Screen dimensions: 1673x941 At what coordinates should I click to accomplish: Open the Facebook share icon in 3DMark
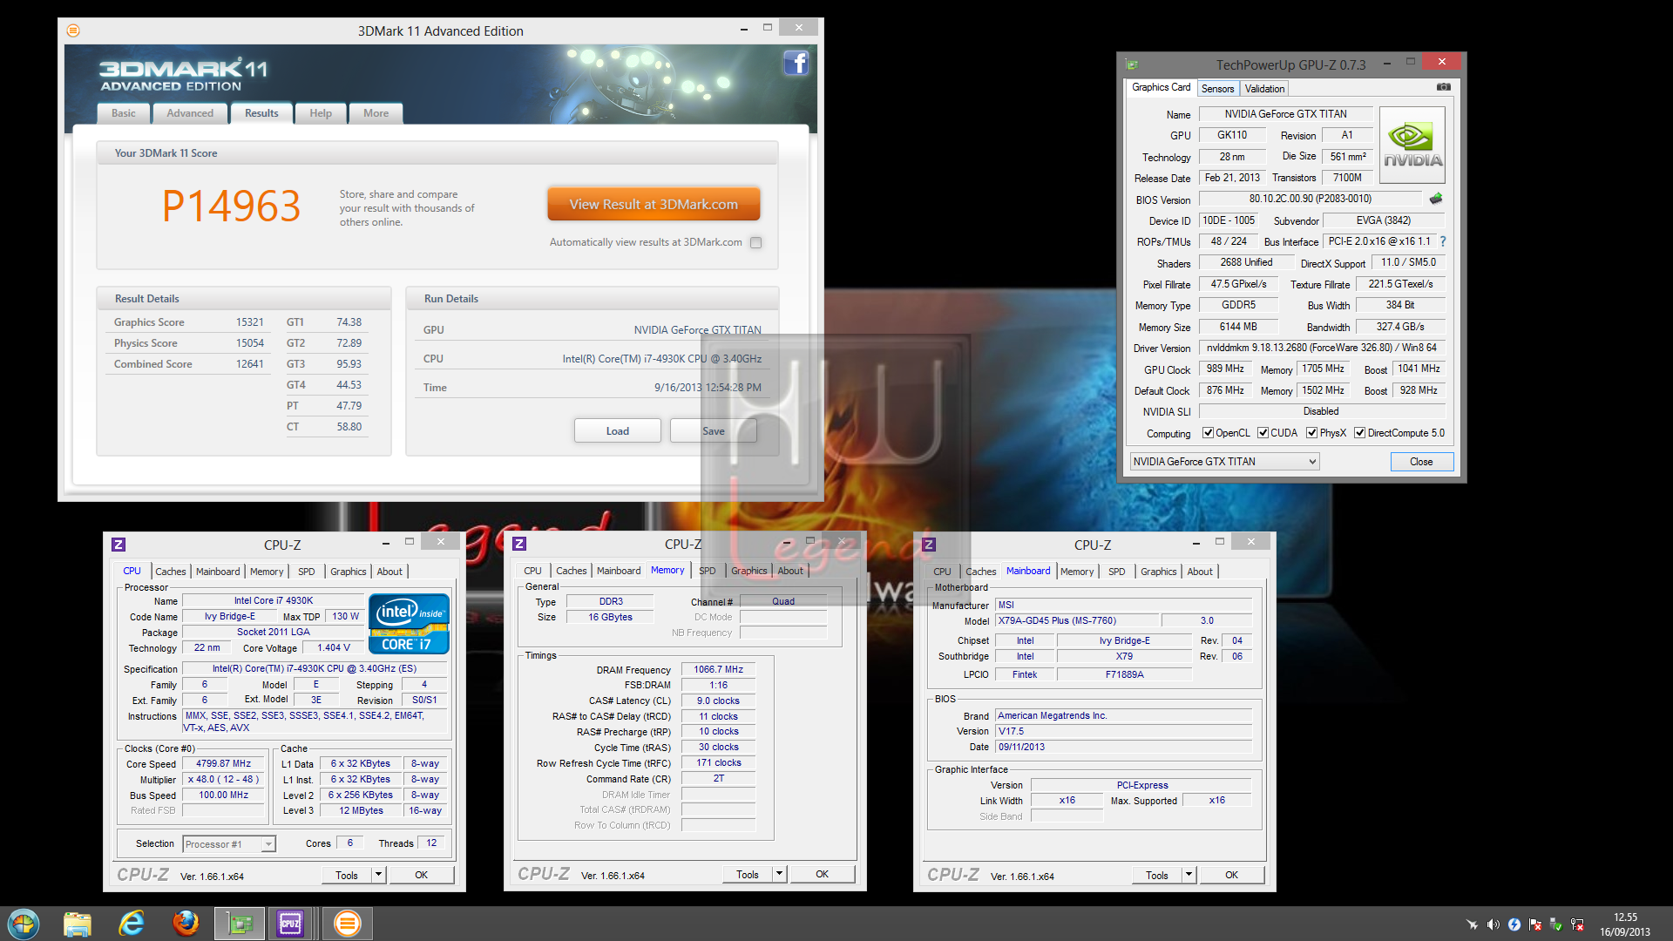click(796, 64)
